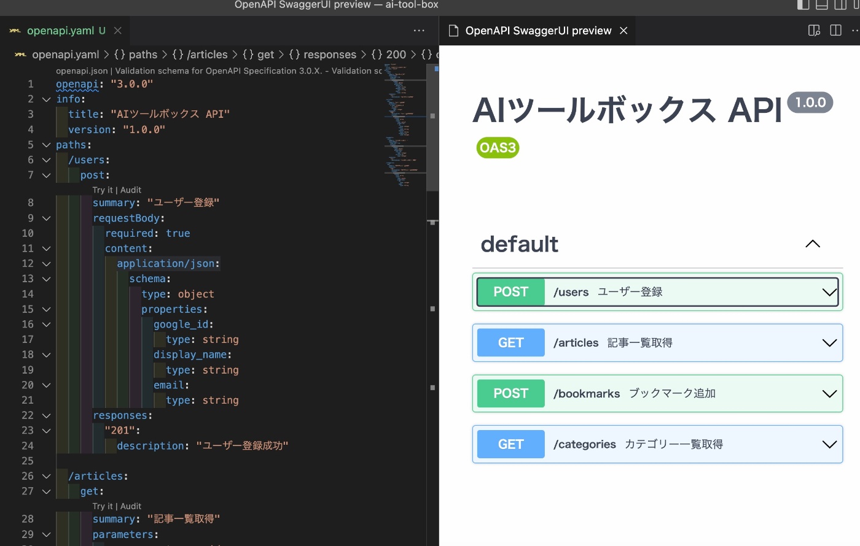Fold the /articles block at line 26
860x546 pixels.
pos(46,476)
